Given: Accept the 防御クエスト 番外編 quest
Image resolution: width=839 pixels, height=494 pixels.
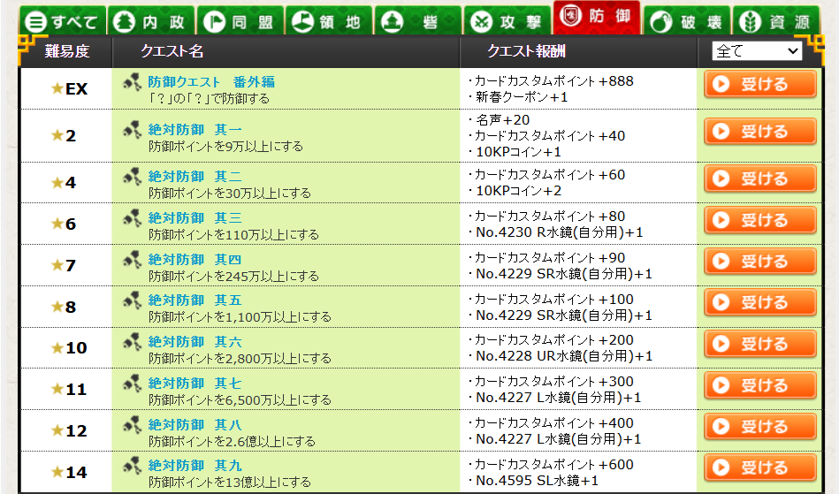Looking at the screenshot, I should point(759,84).
